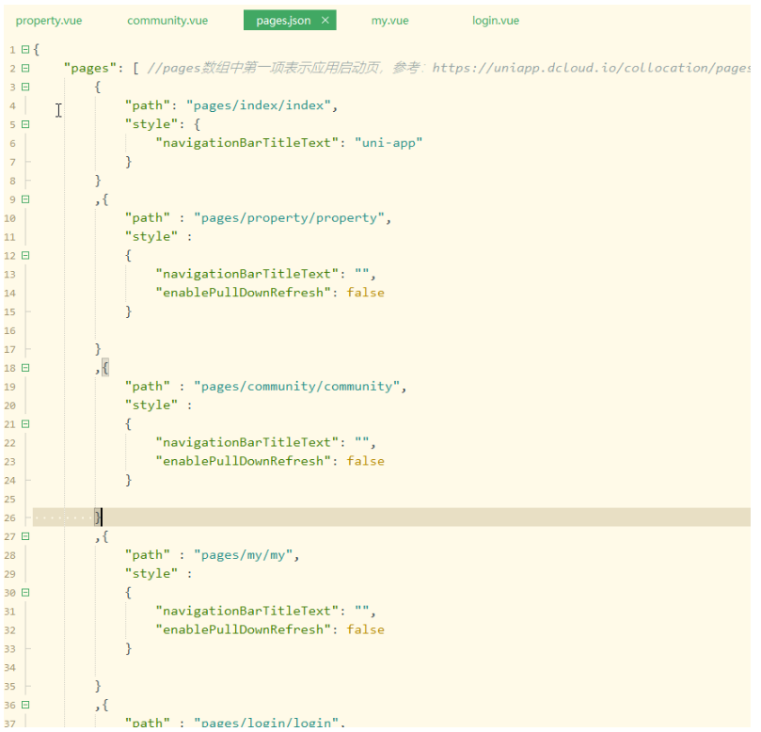Collapse the fold marker on line 1
Screen dimensions: 761x732
25,50
